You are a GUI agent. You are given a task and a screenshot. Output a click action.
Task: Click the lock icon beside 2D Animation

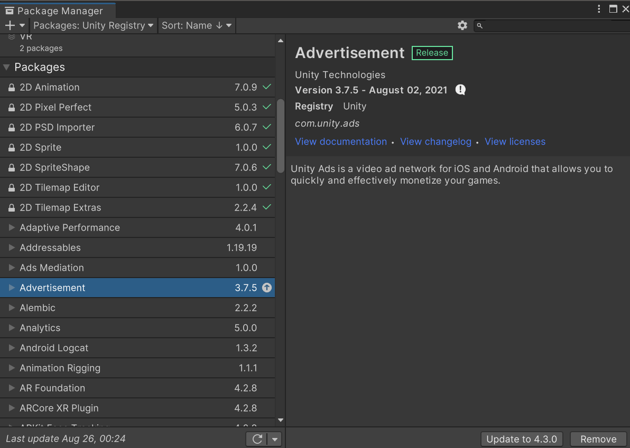point(12,88)
